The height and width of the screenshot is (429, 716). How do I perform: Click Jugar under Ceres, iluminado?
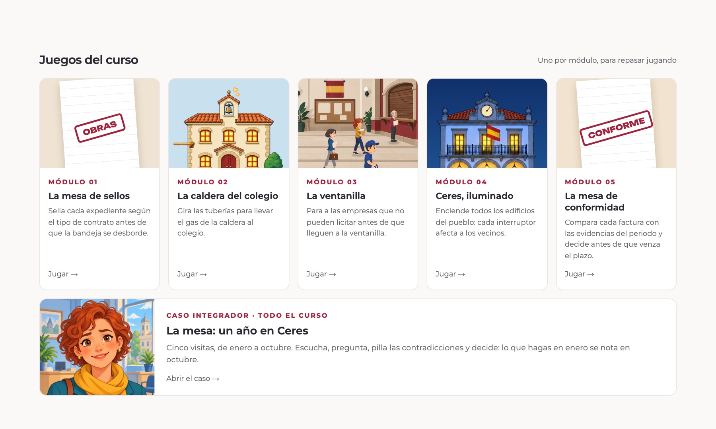click(x=450, y=274)
